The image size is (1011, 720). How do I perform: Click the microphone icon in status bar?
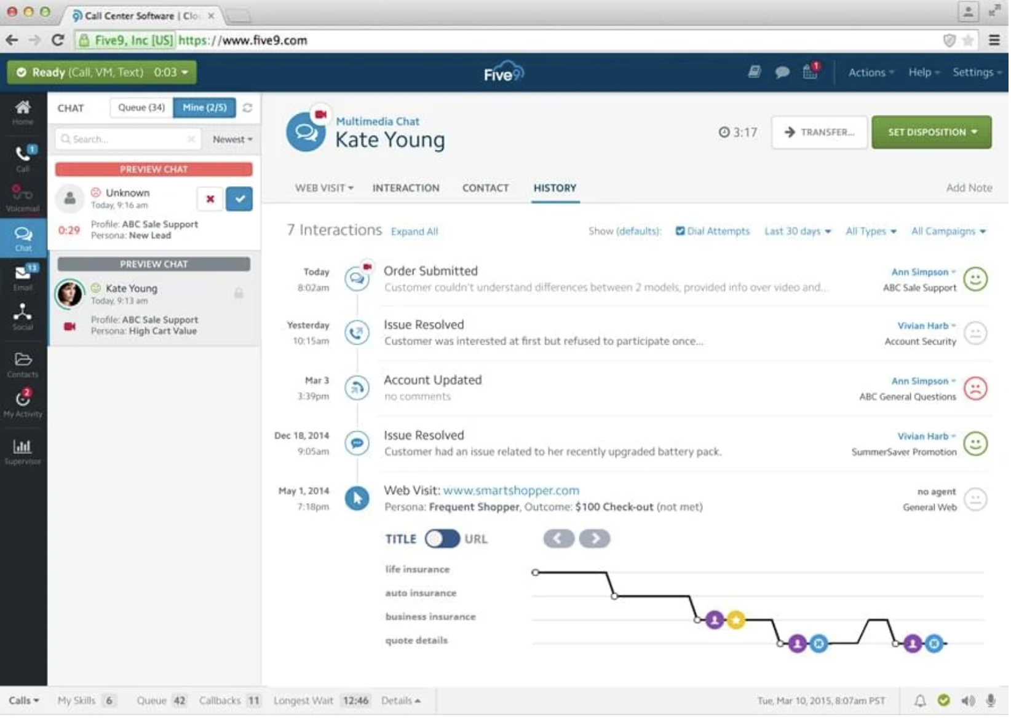point(991,701)
